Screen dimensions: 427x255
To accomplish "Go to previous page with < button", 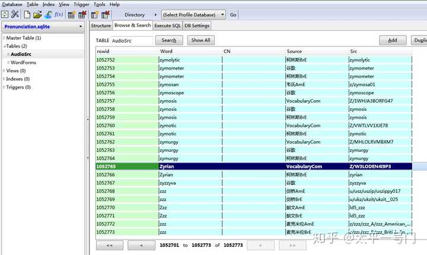I will click(141, 245).
